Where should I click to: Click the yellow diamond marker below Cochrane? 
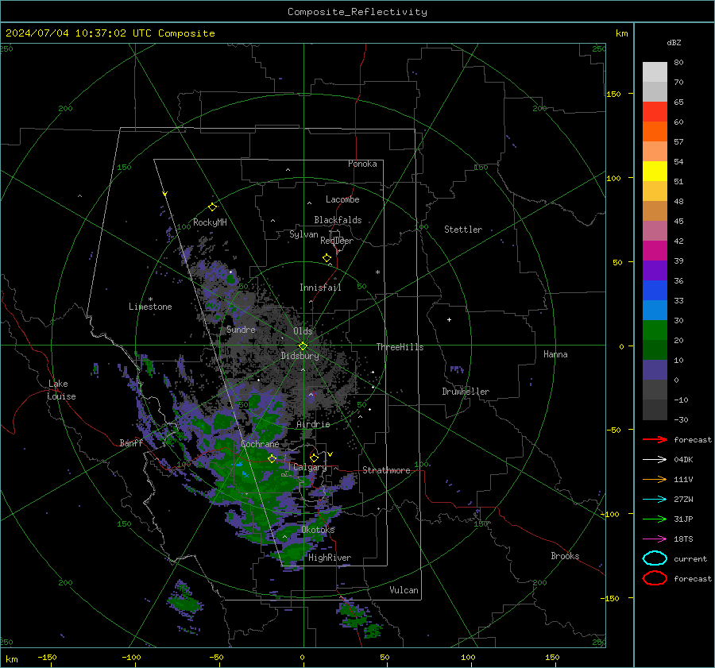click(272, 458)
